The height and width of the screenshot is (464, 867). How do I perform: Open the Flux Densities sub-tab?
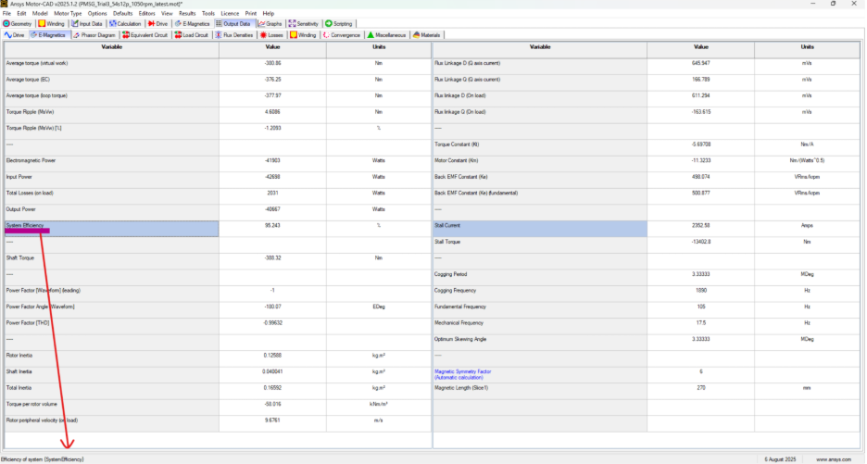coord(234,34)
